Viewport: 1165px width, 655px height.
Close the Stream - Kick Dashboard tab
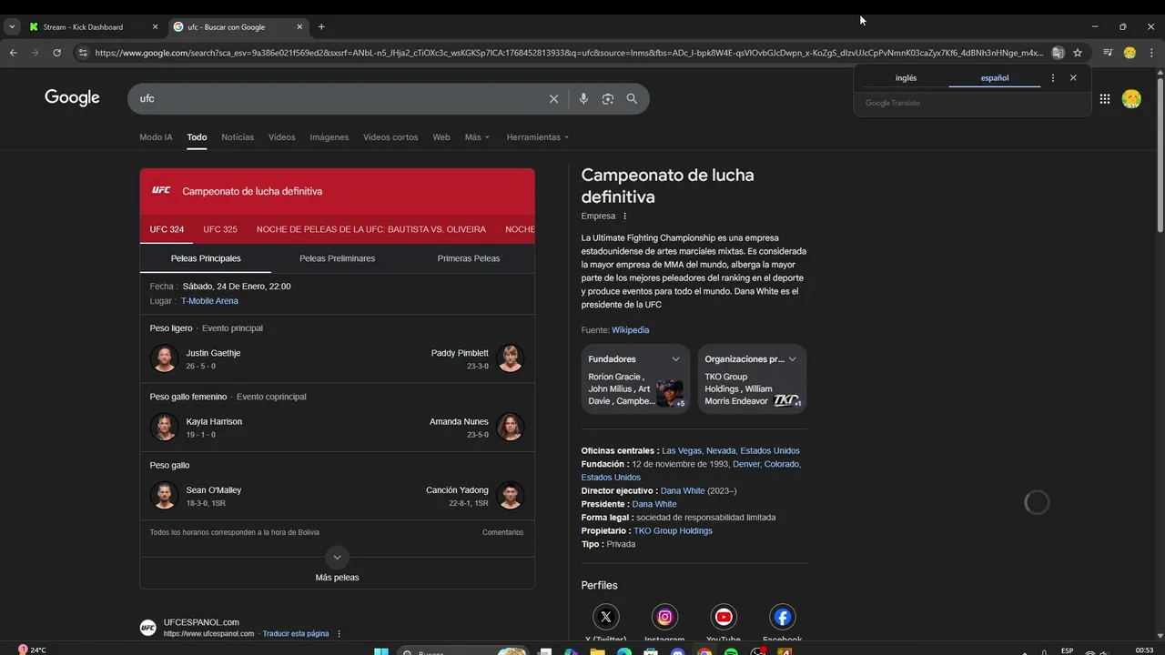pos(155,27)
